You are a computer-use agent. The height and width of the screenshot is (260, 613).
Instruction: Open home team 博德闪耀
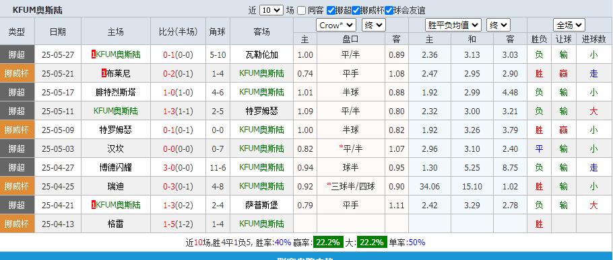pos(116,167)
